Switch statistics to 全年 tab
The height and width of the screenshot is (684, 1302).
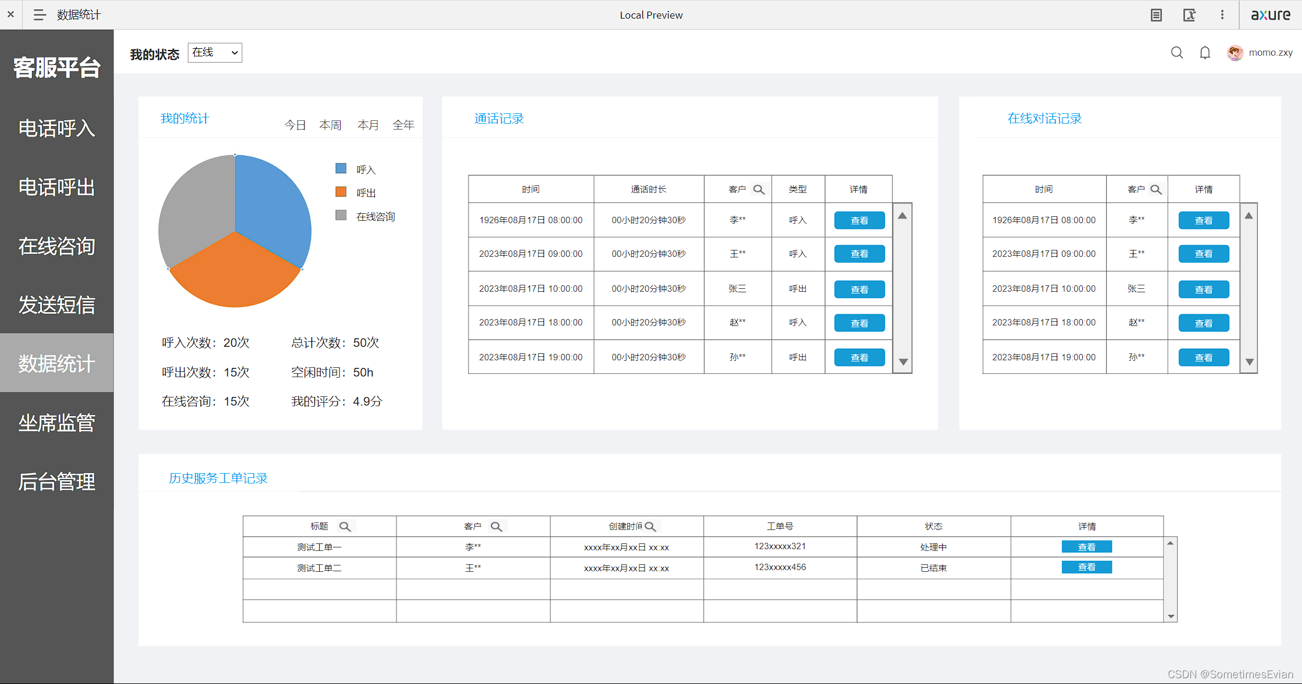(403, 125)
